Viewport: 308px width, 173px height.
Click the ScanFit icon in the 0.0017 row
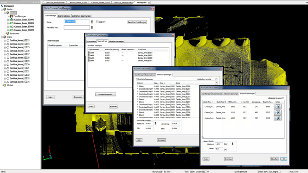pyautogui.click(x=89, y=61)
